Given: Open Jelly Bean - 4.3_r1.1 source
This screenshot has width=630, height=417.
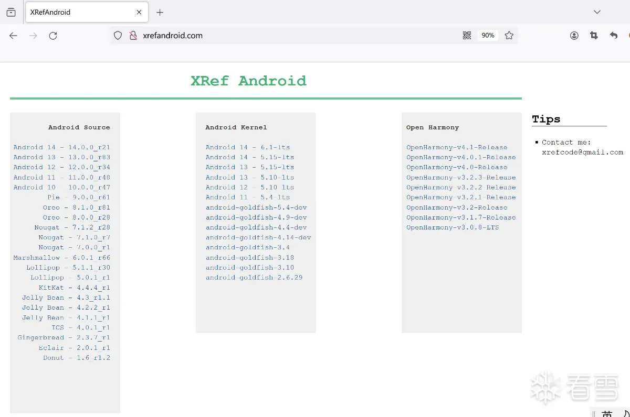Looking at the screenshot, I should 66,298.
